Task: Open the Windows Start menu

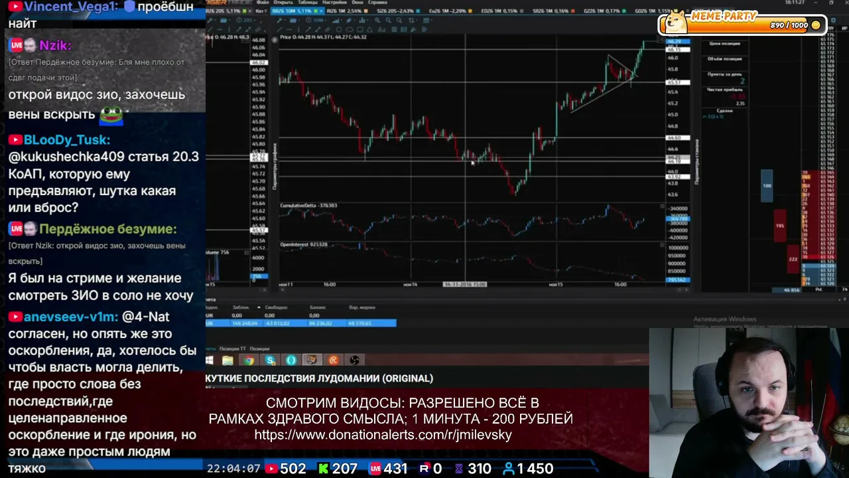Action: pos(210,360)
